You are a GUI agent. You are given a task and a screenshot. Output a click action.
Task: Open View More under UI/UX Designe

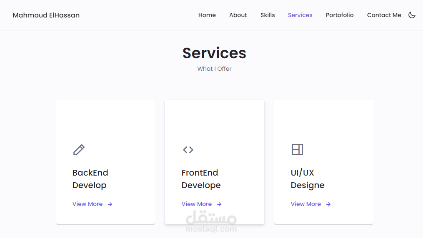point(305,204)
